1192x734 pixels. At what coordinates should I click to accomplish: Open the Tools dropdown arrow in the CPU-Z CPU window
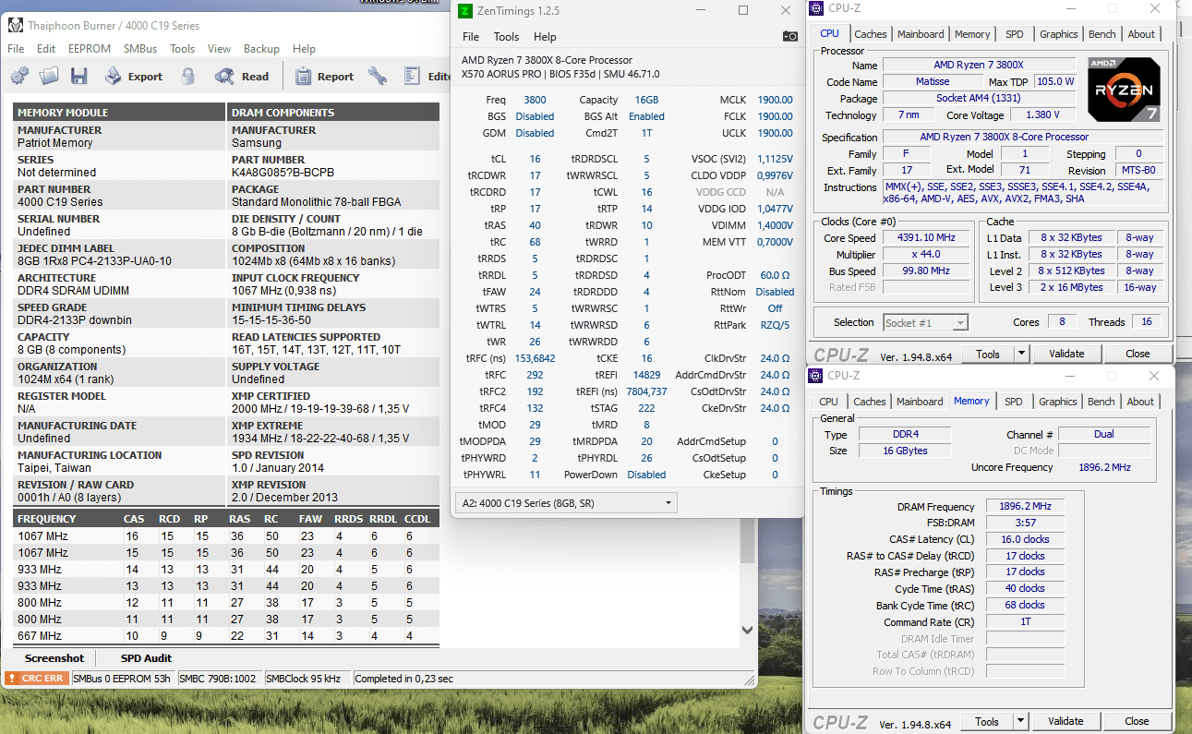[1021, 354]
